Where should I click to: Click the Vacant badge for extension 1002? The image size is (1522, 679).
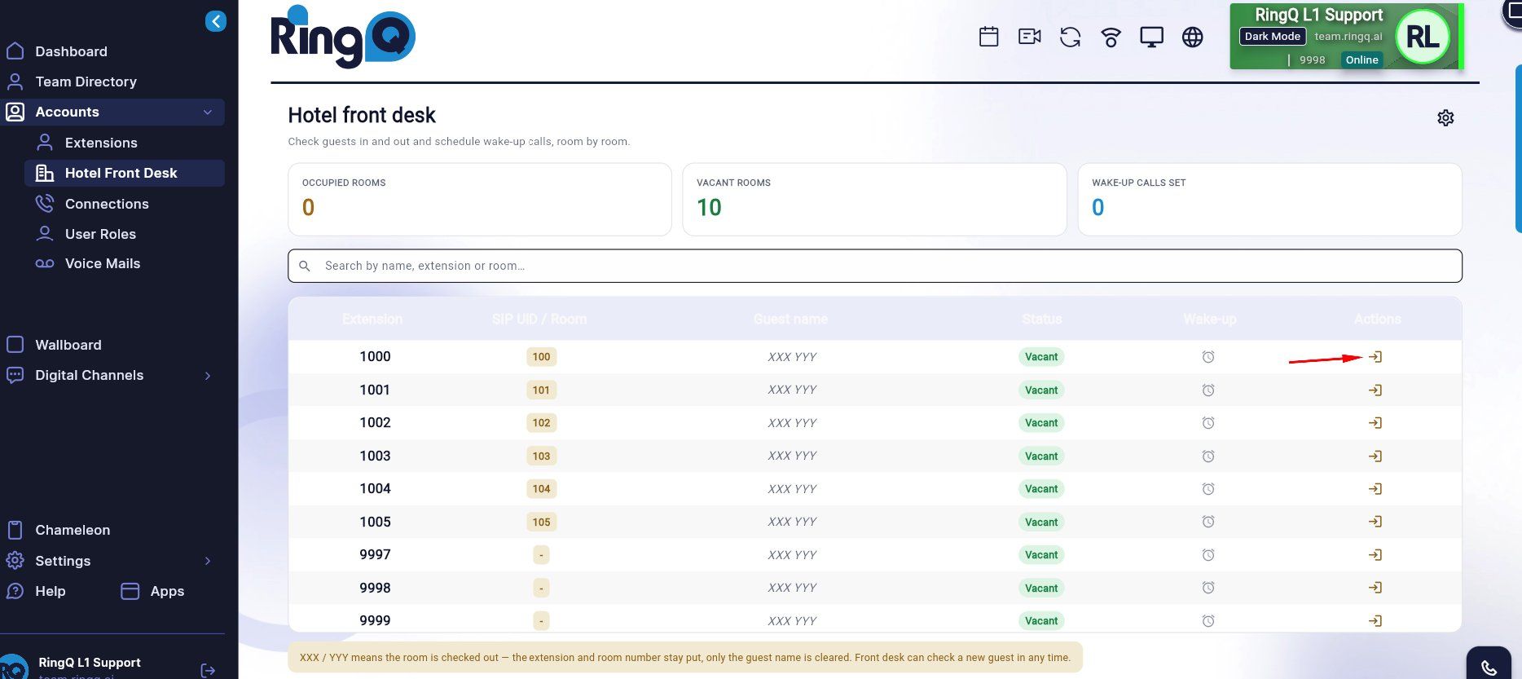(1041, 423)
